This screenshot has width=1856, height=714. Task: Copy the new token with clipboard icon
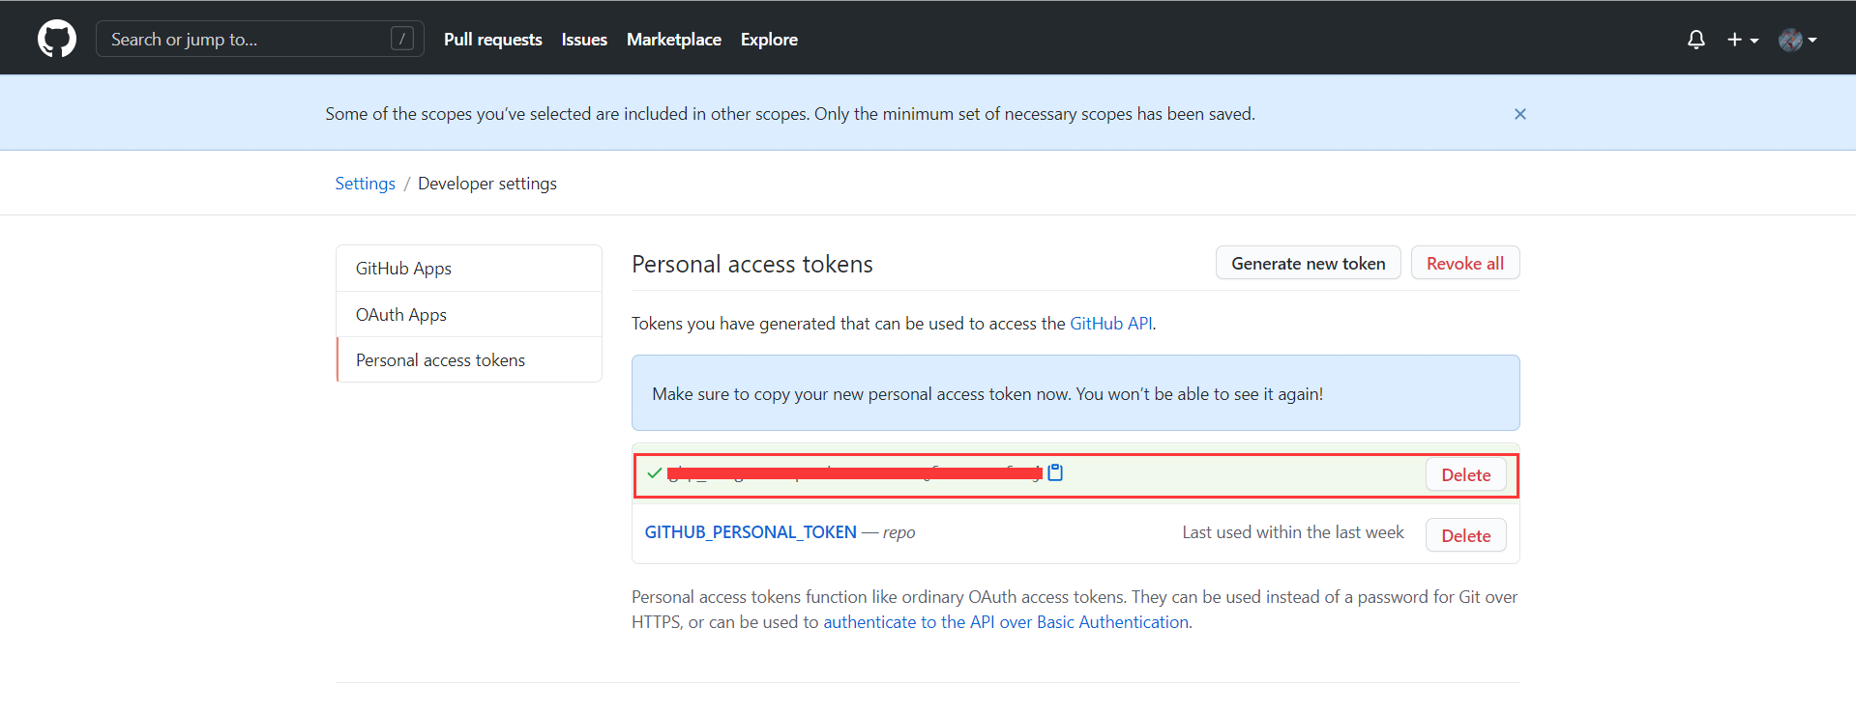pos(1055,472)
